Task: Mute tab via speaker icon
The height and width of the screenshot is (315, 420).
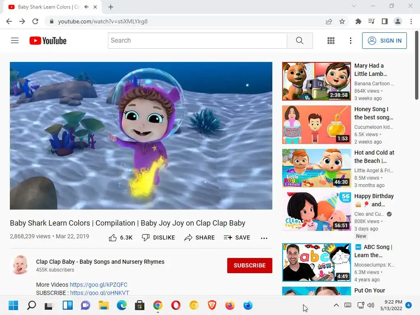Action: [86, 7]
